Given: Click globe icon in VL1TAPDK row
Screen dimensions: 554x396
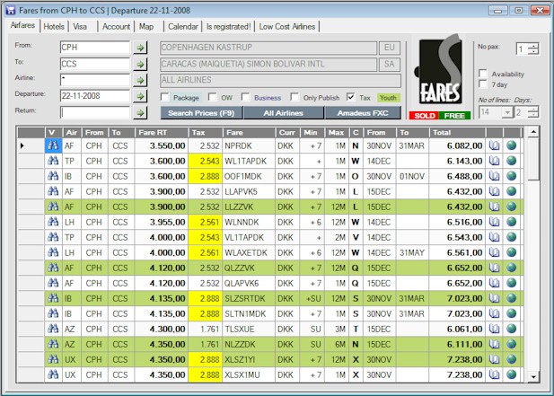Looking at the screenshot, I should pos(511,237).
